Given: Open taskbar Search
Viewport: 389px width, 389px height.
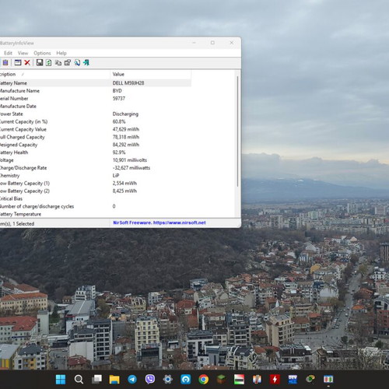Looking at the screenshot, I should [79, 380].
